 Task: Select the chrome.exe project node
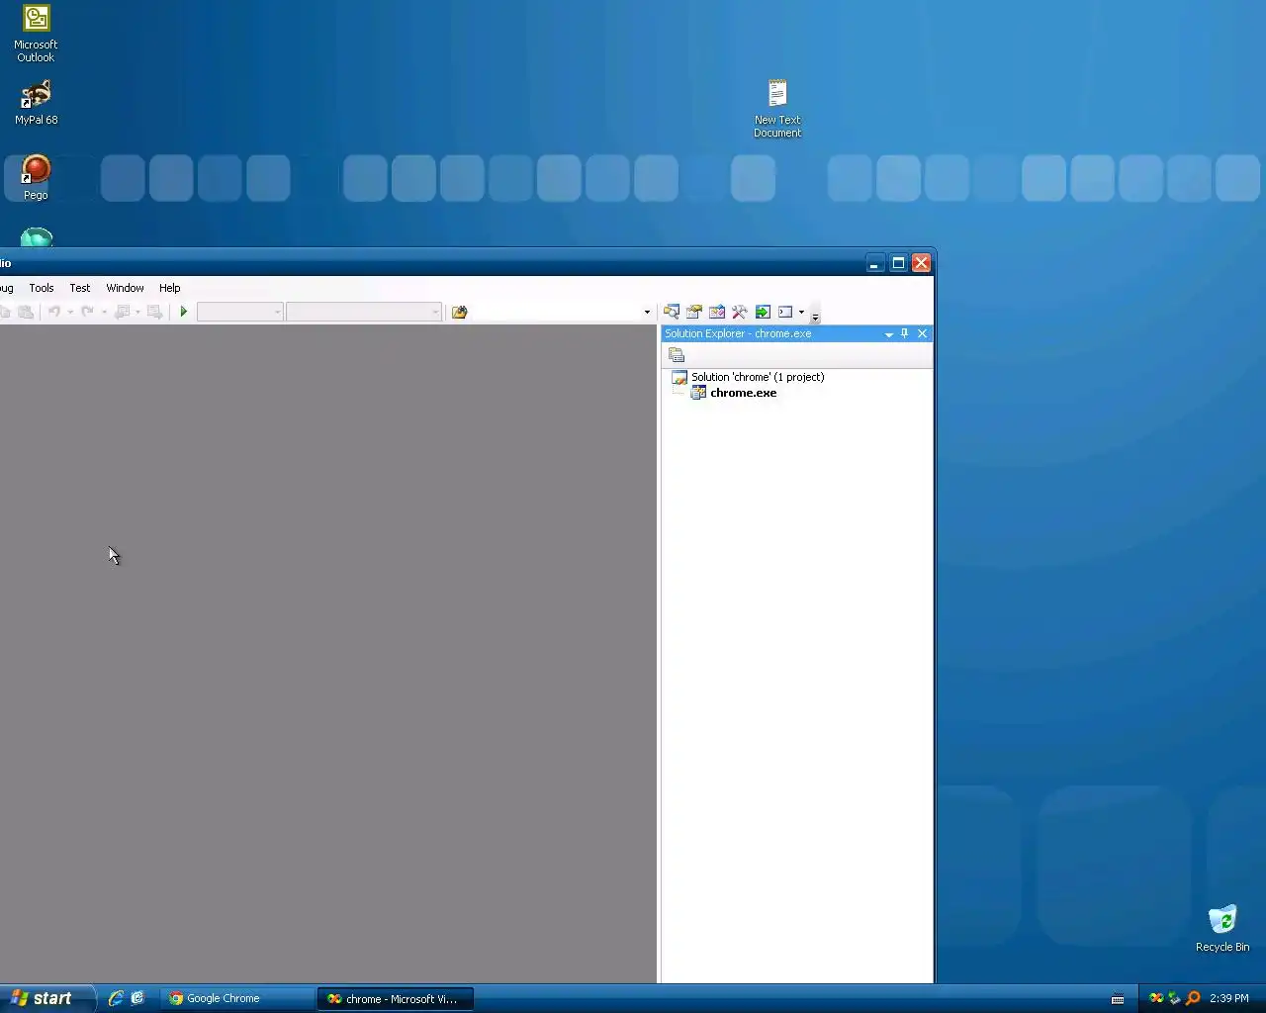[x=743, y=393]
